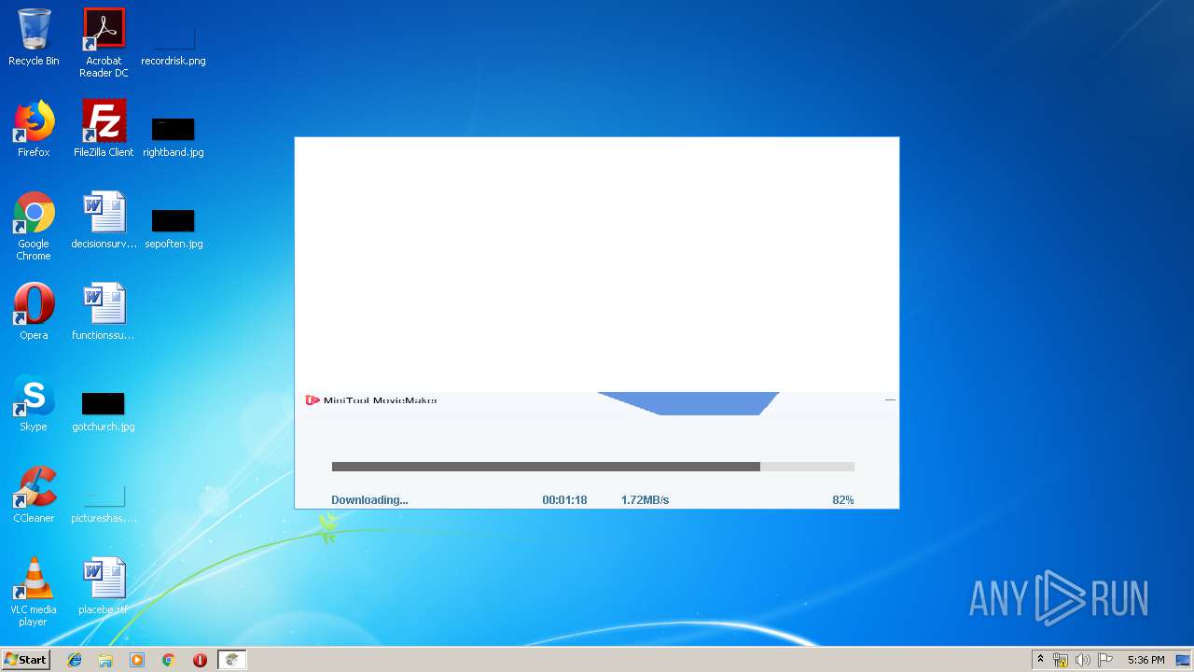This screenshot has height=672, width=1194.
Task: Launch the CCleaner desktop shortcut
Action: 34,495
